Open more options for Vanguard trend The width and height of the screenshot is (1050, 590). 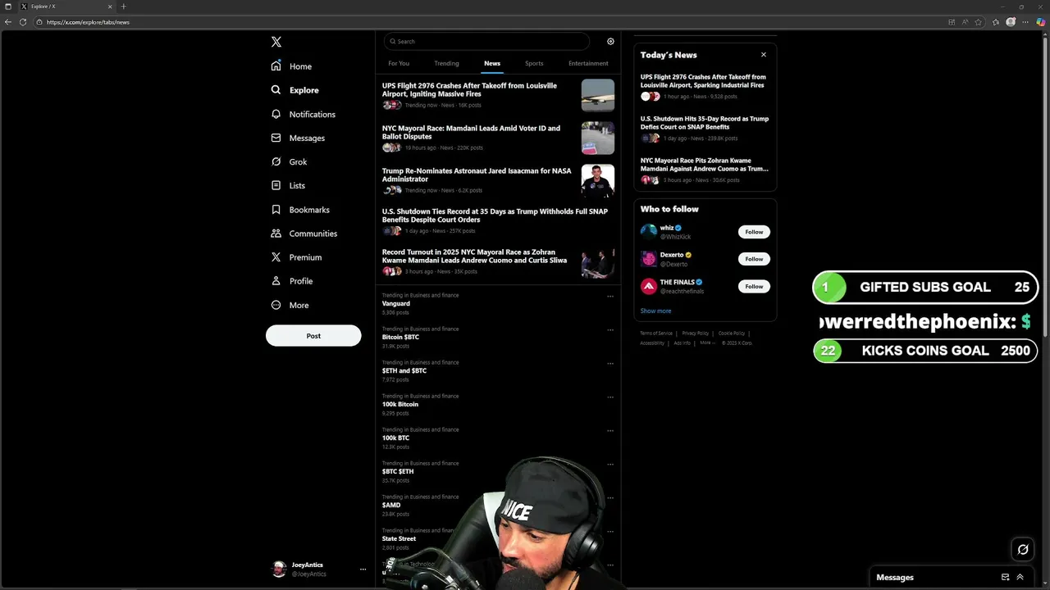(610, 297)
